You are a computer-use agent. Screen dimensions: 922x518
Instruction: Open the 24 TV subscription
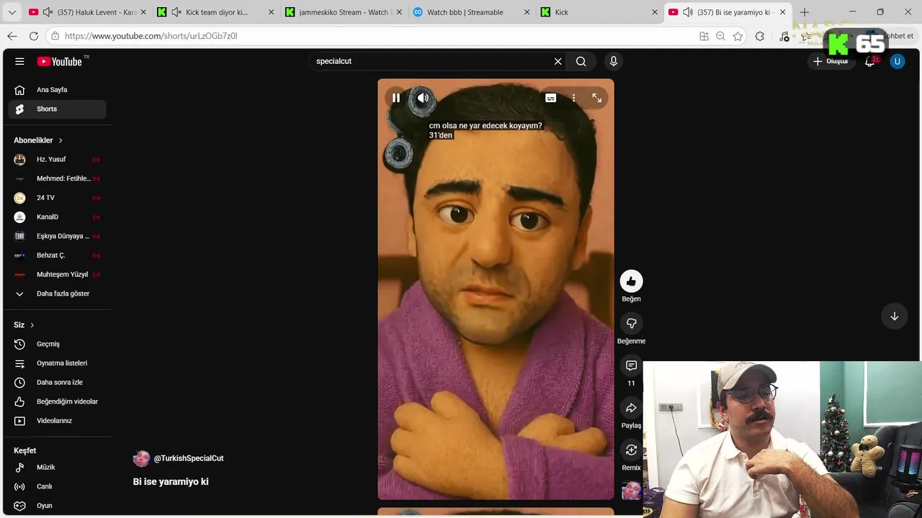point(57,198)
